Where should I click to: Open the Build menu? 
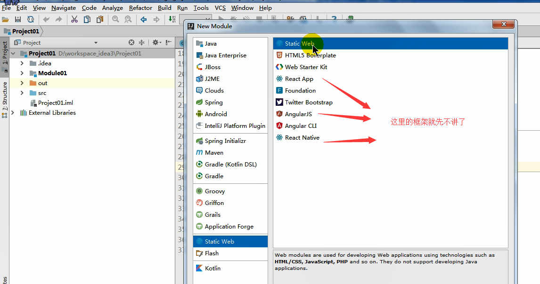point(164,8)
